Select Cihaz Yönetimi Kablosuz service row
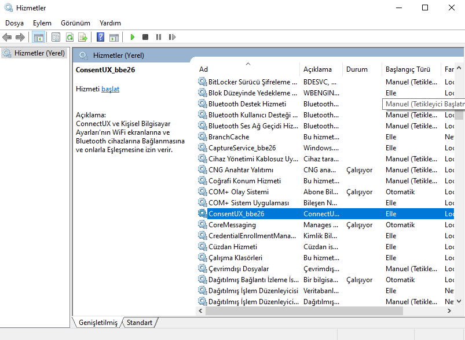Screen dimensions: 465x340 (325, 159)
